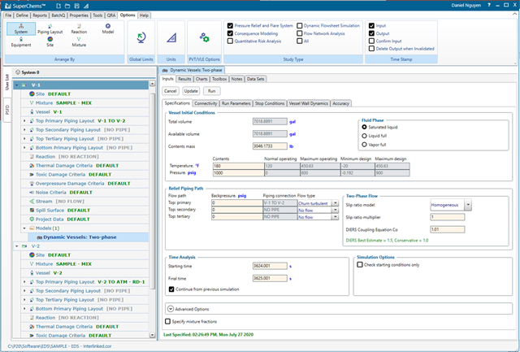Switch to the Charts tab
The width and height of the screenshot is (520, 352).
(x=201, y=79)
